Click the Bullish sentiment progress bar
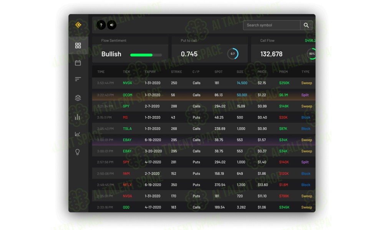 146,55
